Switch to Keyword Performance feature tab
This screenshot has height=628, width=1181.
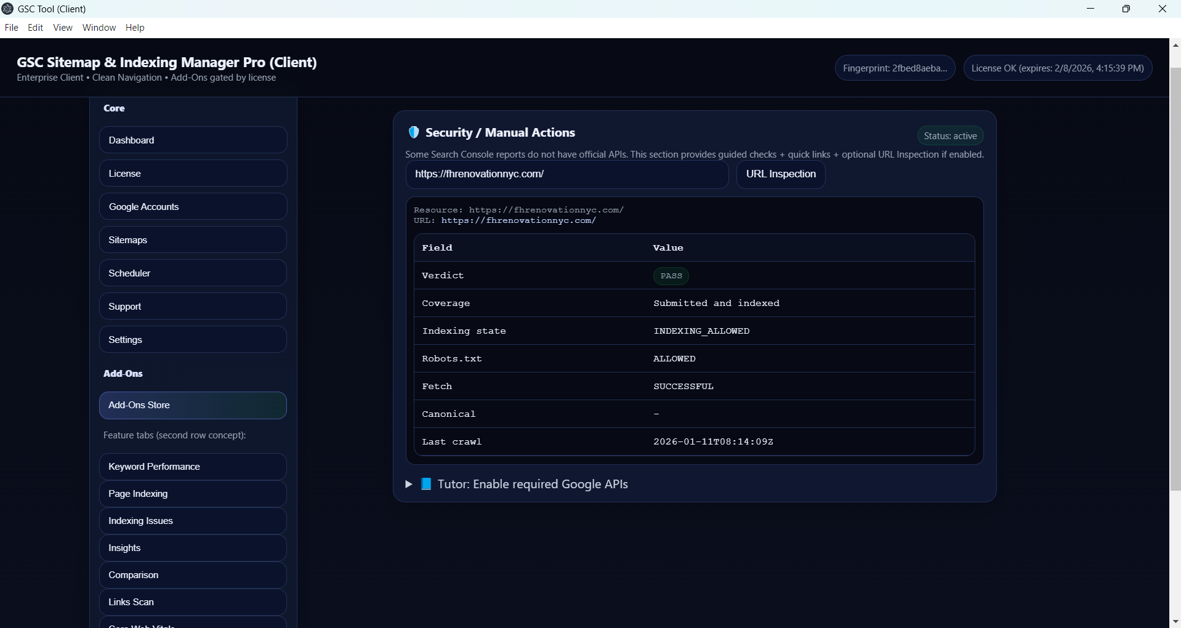pos(193,467)
